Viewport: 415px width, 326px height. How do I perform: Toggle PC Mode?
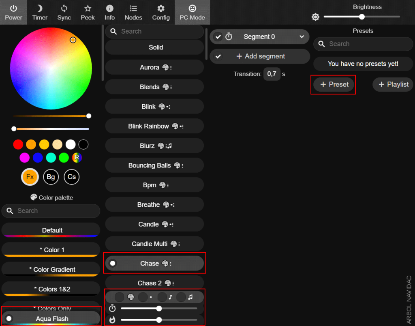click(x=193, y=13)
